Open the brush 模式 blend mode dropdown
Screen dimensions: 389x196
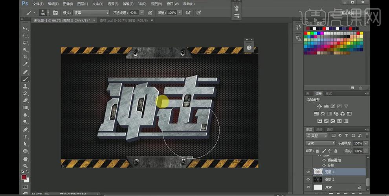pos(91,13)
